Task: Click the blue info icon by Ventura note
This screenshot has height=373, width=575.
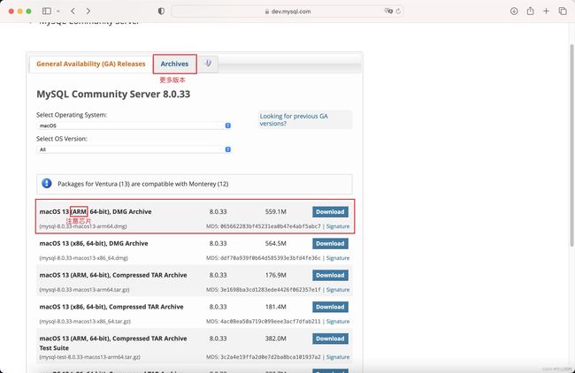Action: 47,183
